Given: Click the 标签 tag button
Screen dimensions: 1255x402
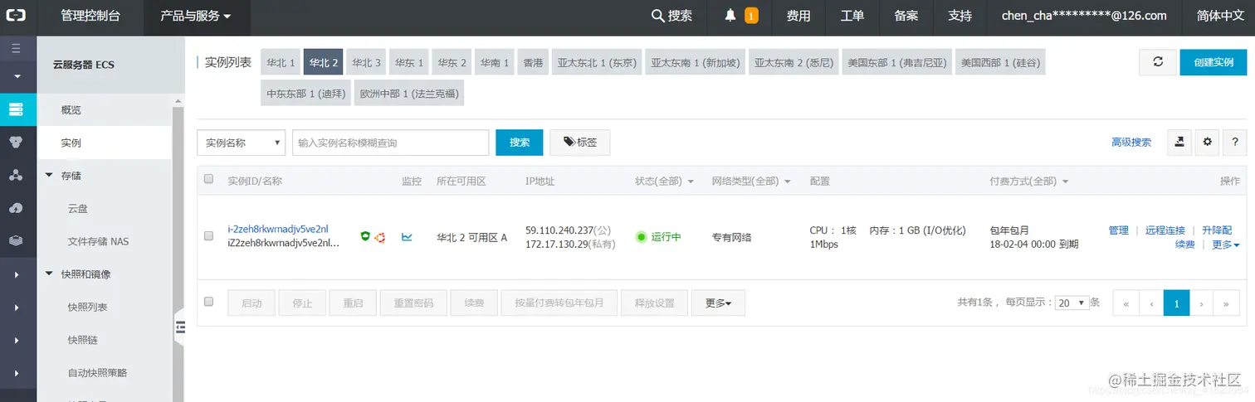Looking at the screenshot, I should pos(580,143).
